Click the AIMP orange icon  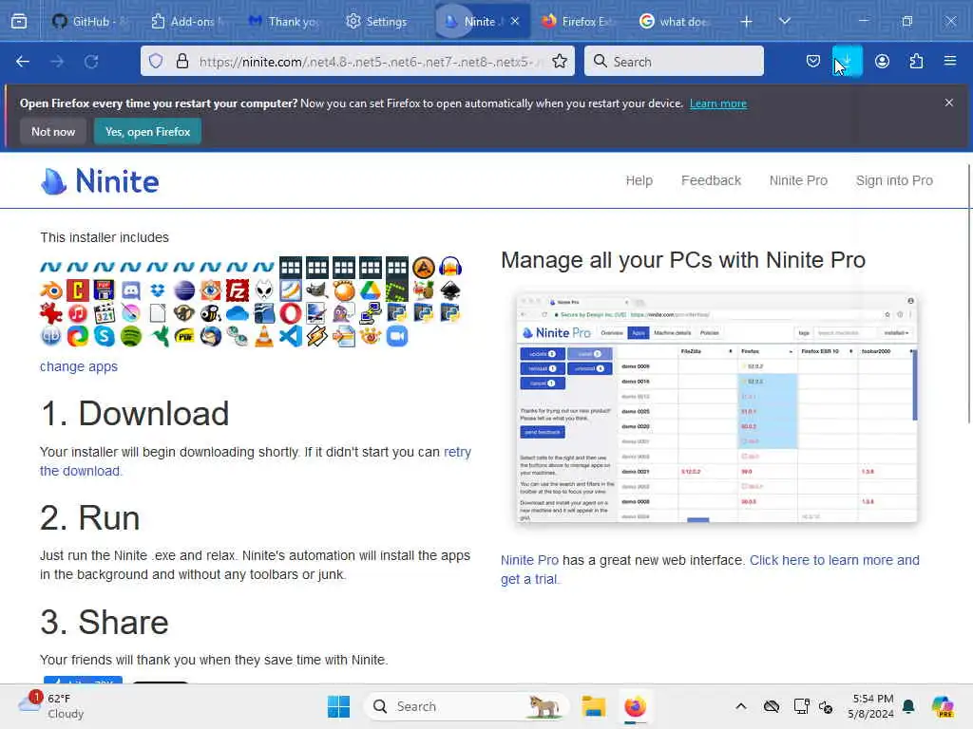pos(424,267)
